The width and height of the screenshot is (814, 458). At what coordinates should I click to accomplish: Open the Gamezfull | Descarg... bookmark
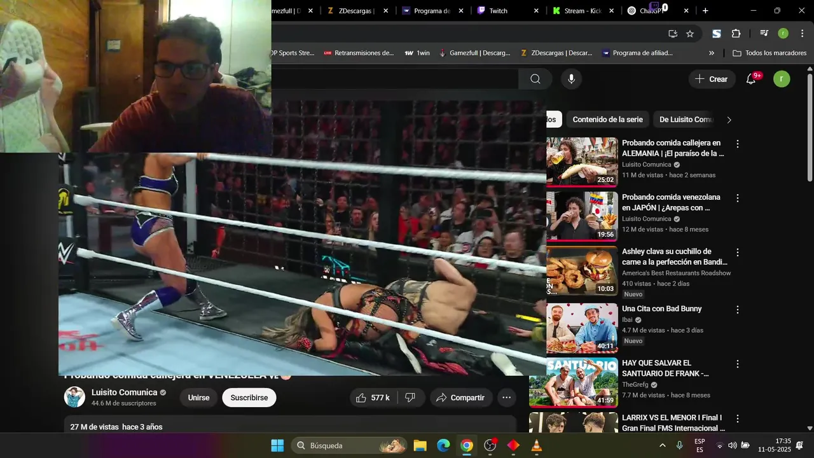474,53
